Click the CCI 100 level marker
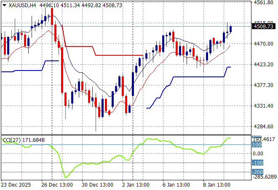 [x=257, y=145]
